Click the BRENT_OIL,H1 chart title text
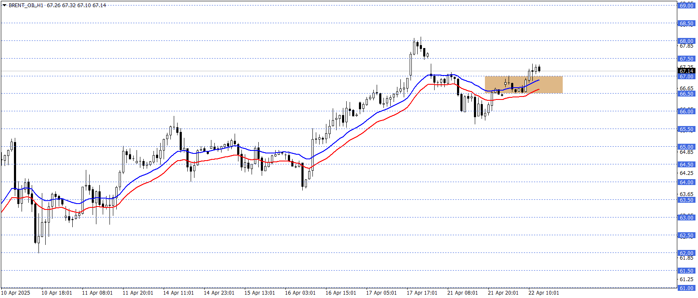The image size is (698, 298). tap(26, 5)
